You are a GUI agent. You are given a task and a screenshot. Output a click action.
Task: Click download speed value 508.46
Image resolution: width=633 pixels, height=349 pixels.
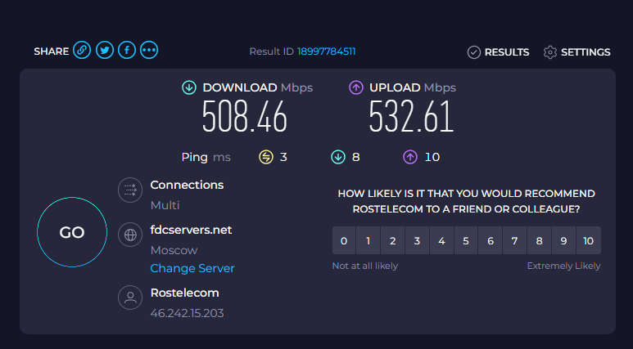pyautogui.click(x=245, y=116)
